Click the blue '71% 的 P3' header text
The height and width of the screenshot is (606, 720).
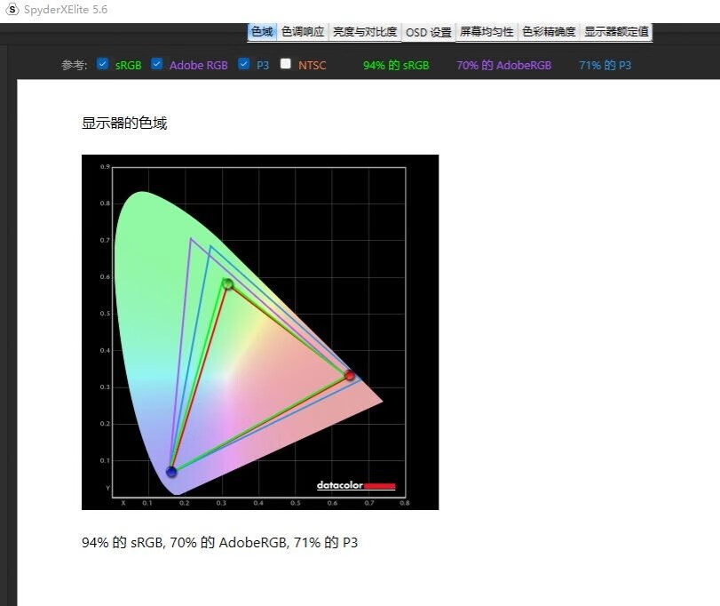[605, 65]
